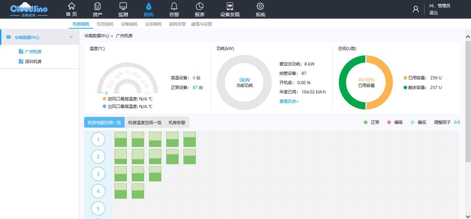
Task: Click the user profile avatar icon
Action: (416, 9)
